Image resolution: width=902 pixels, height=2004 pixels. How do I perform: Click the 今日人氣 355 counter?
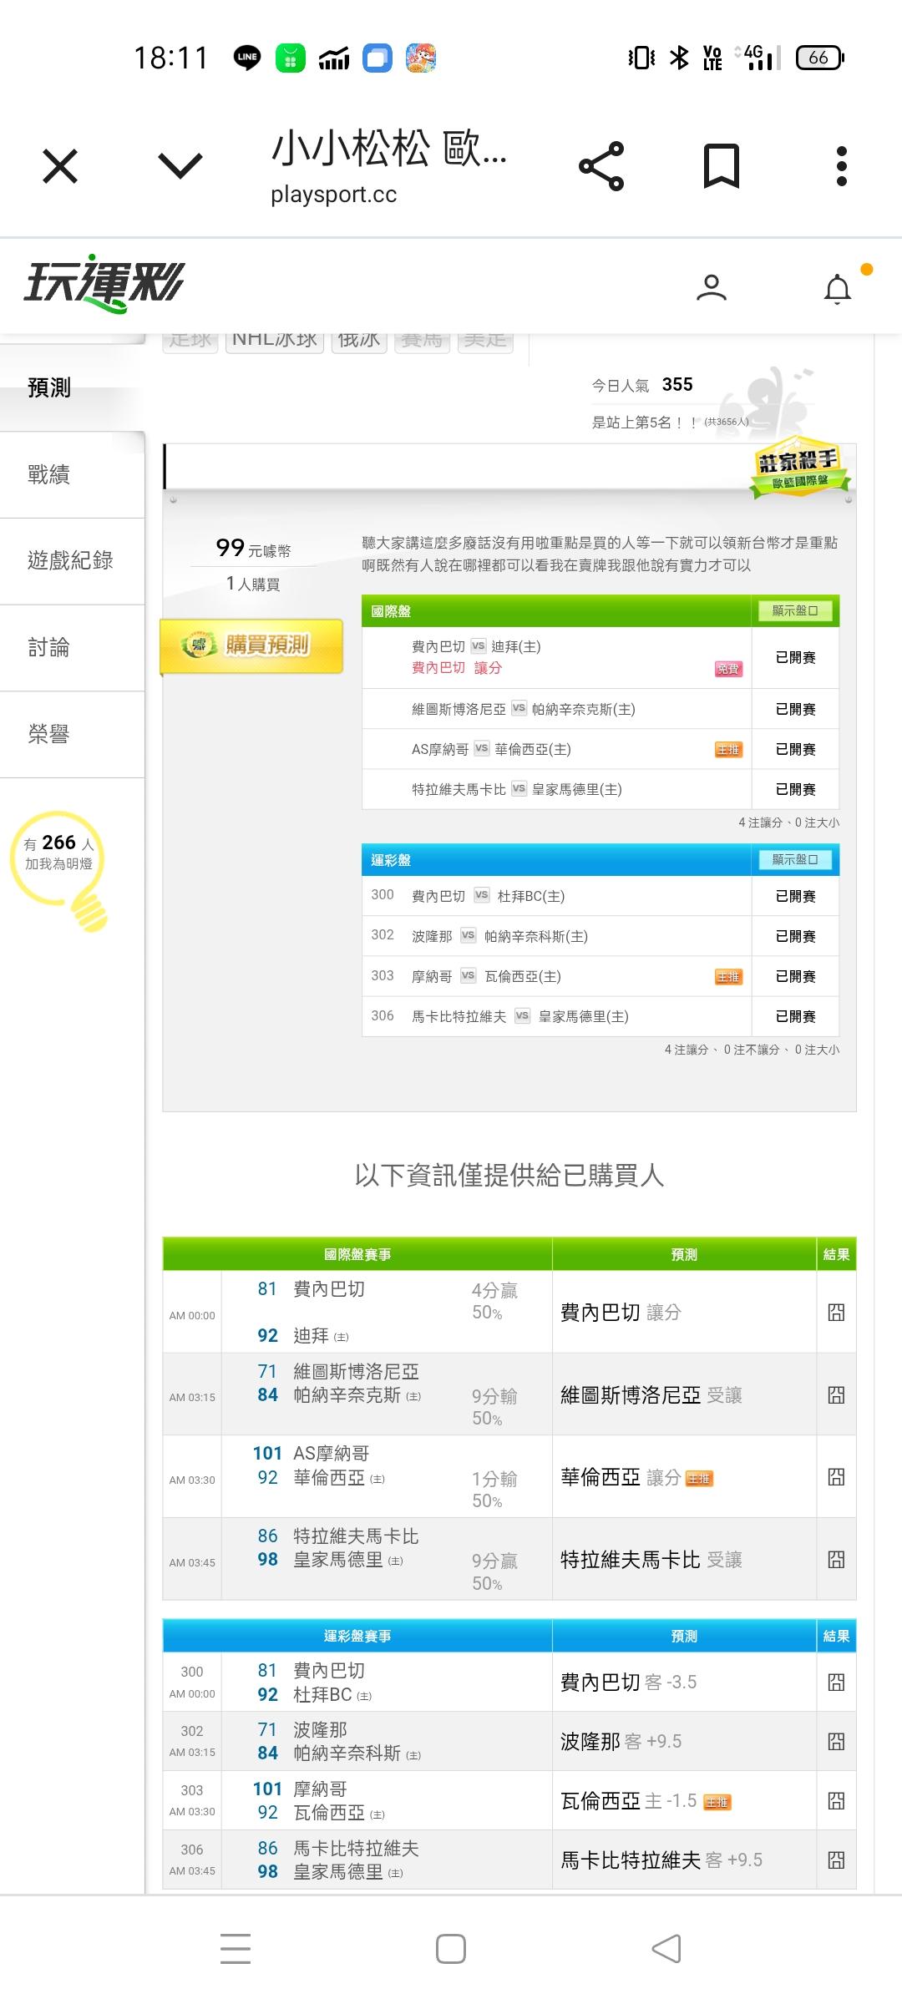click(642, 385)
